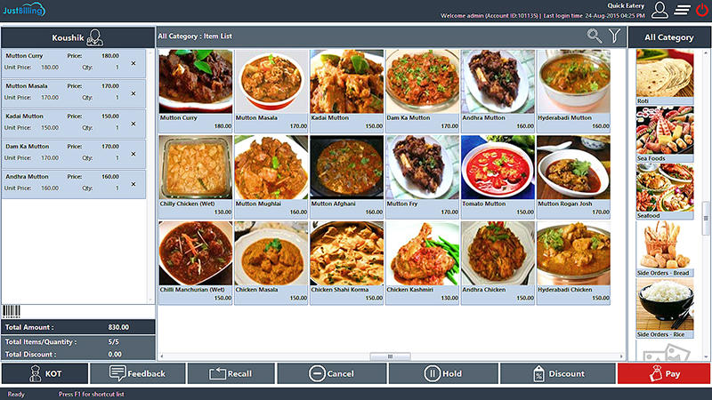Click the Ready status text
This screenshot has width=712, height=400.
16,394
